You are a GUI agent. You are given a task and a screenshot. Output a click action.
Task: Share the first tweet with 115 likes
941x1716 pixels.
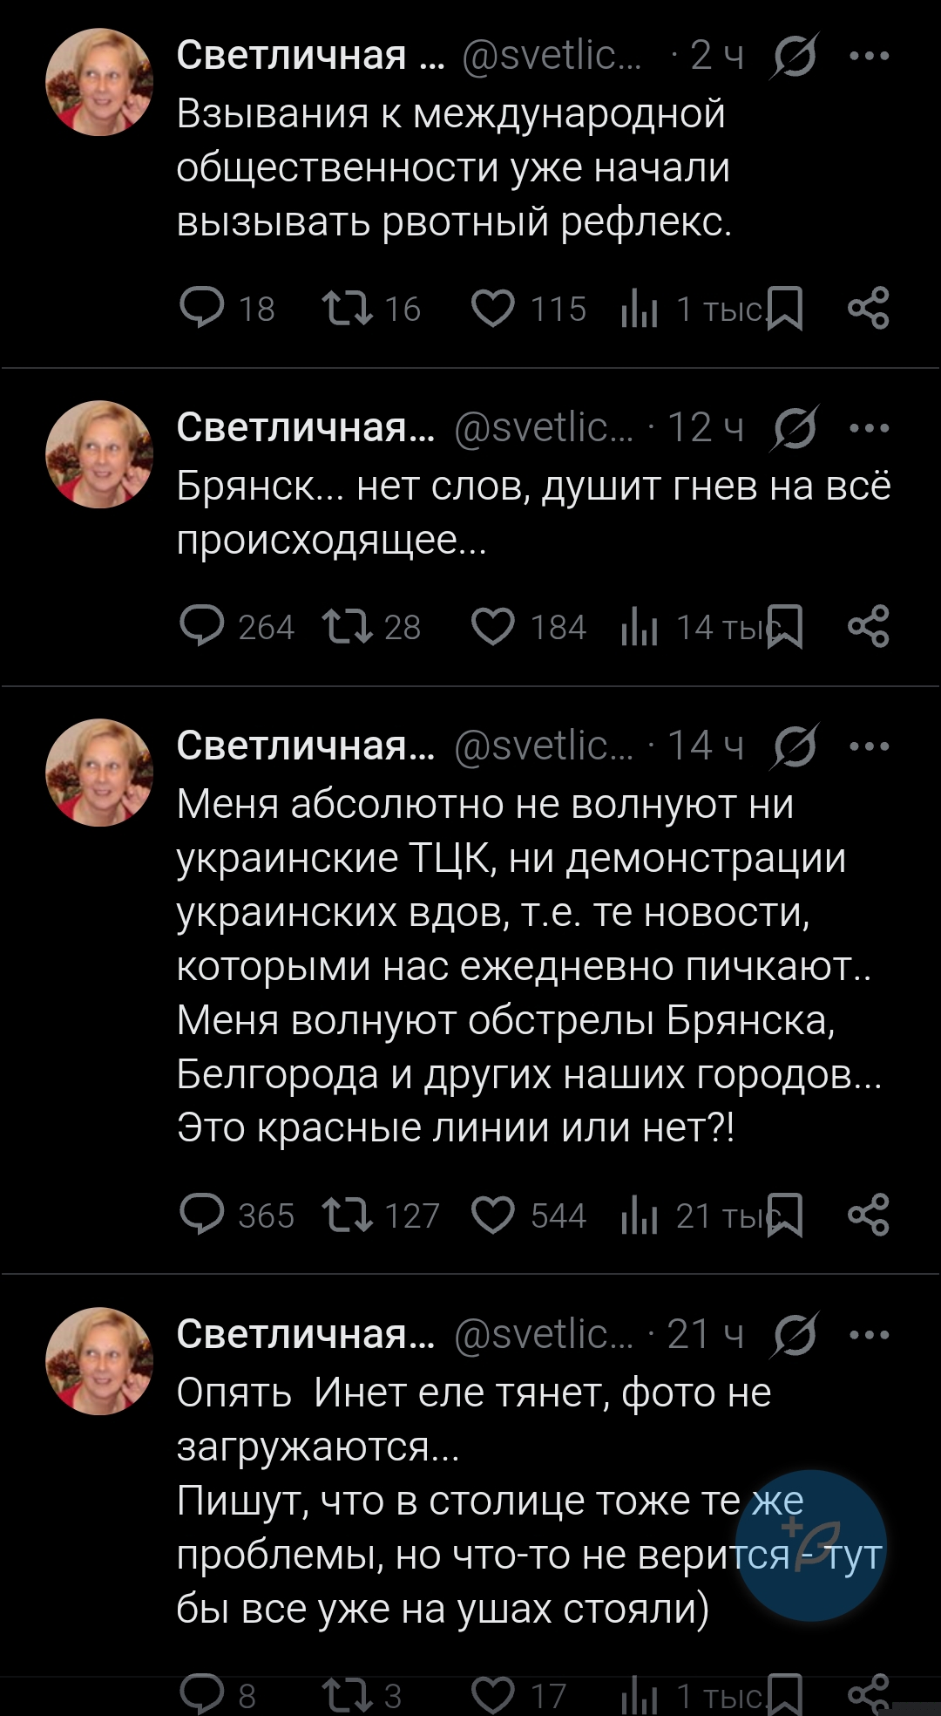pos(868,309)
